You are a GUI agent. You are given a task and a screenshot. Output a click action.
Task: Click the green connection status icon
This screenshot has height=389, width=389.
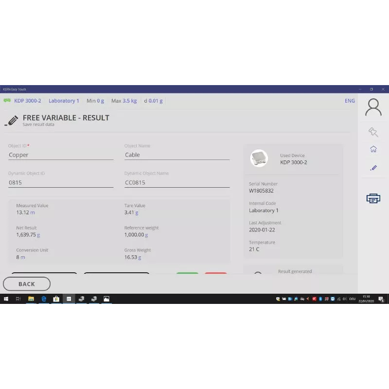point(7,101)
